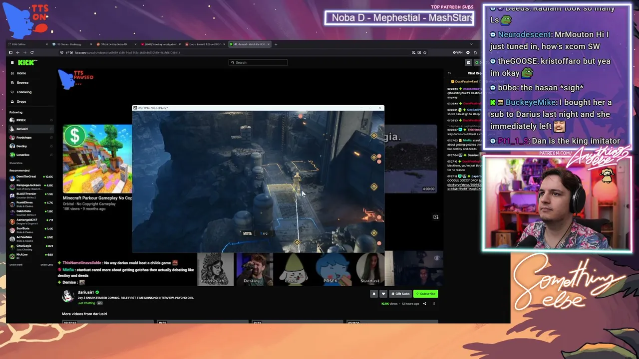
Task: Expand Following list with Show More
Action: [x=16, y=163]
